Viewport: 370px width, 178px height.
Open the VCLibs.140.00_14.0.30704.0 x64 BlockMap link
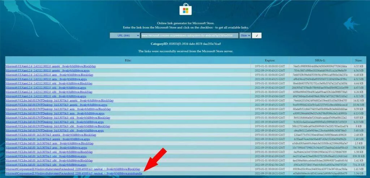click(49, 152)
